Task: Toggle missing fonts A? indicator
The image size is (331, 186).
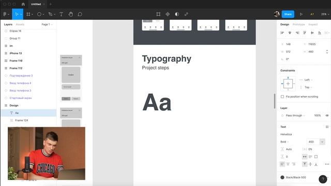Action: (x=312, y=14)
